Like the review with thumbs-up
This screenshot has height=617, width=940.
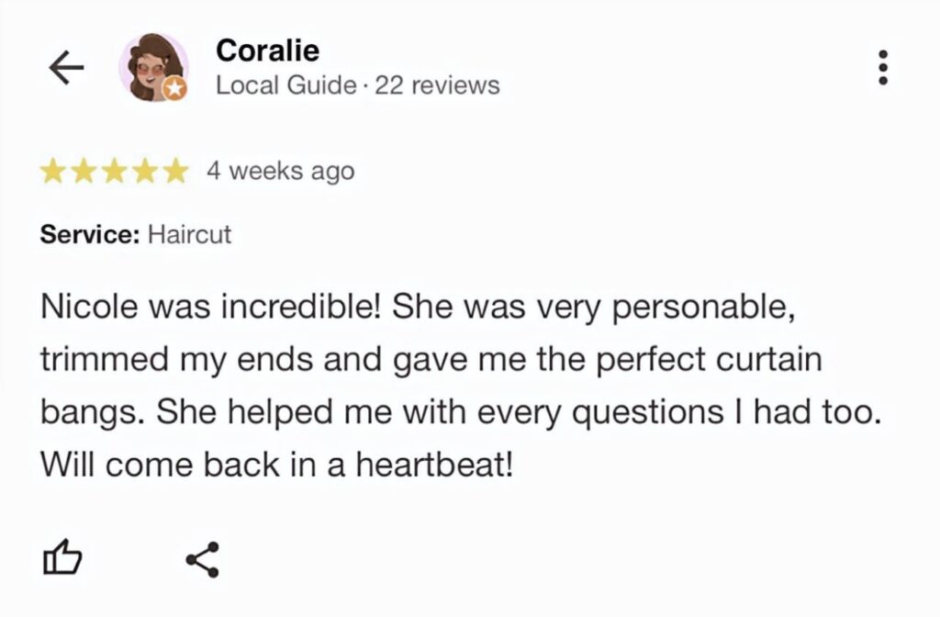[x=63, y=557]
